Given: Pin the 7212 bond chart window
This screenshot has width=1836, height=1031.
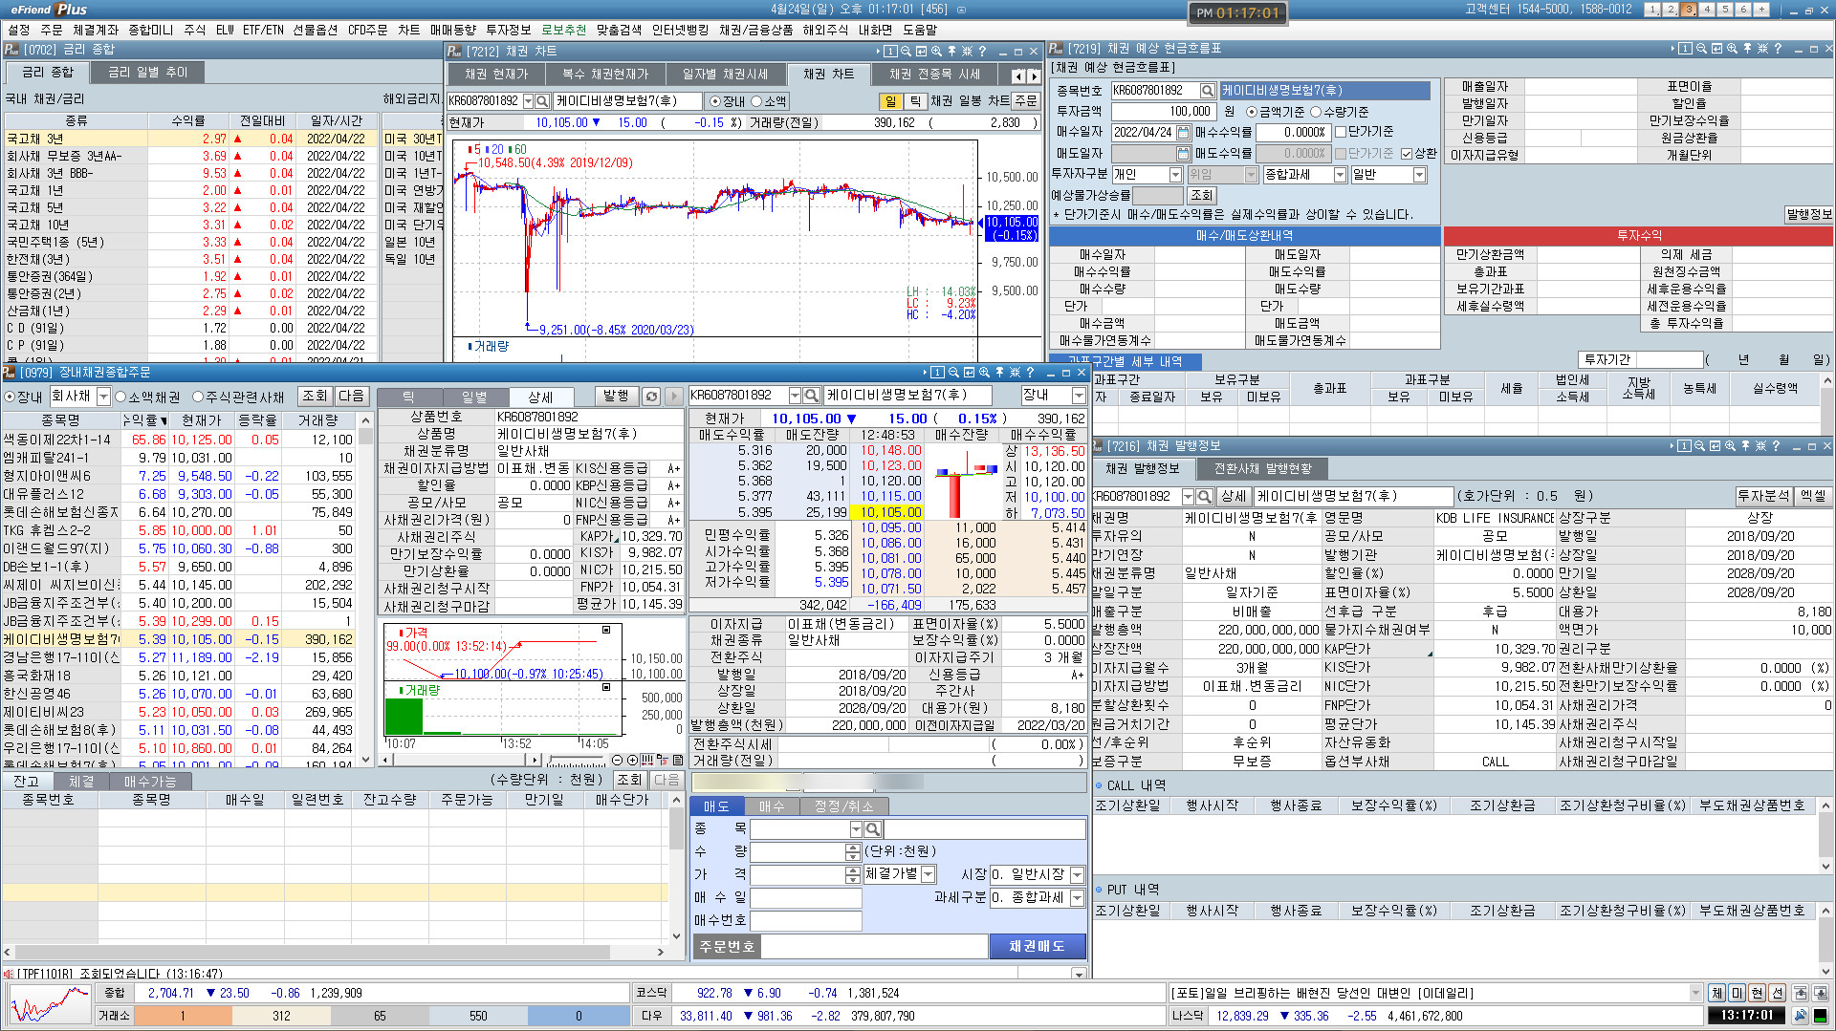Looking at the screenshot, I should [x=951, y=52].
